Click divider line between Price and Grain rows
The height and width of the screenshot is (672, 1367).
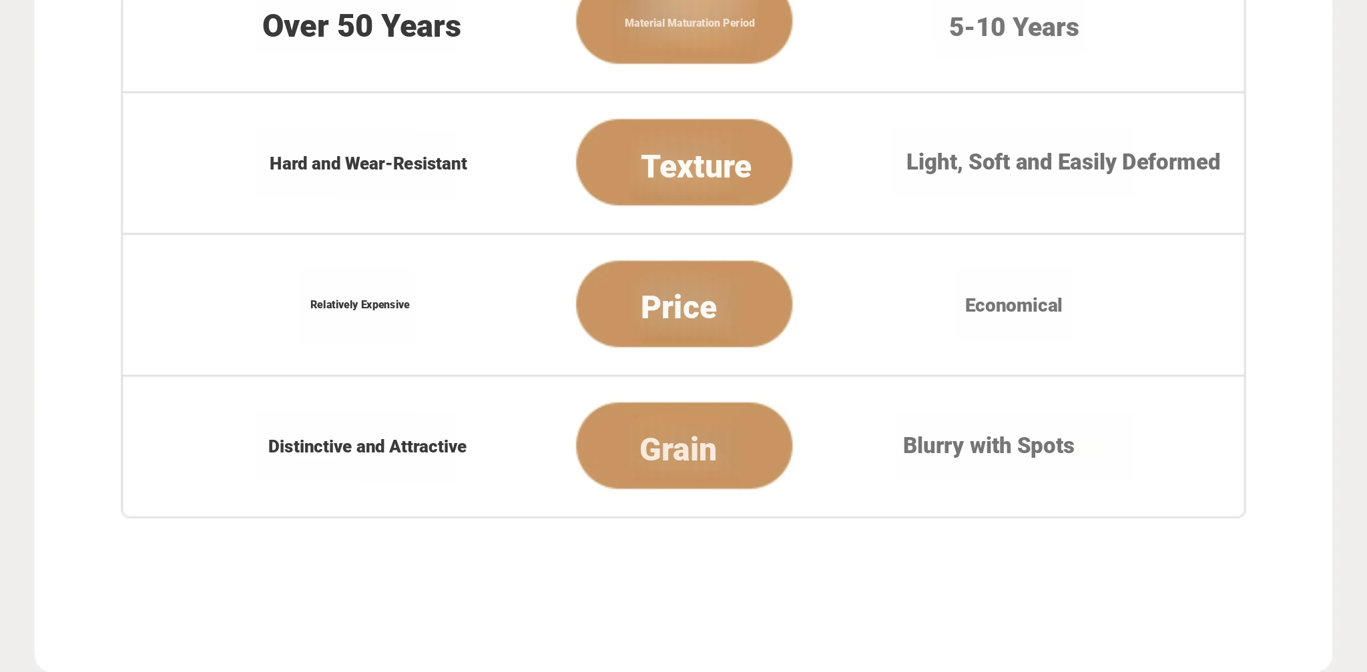(x=683, y=376)
